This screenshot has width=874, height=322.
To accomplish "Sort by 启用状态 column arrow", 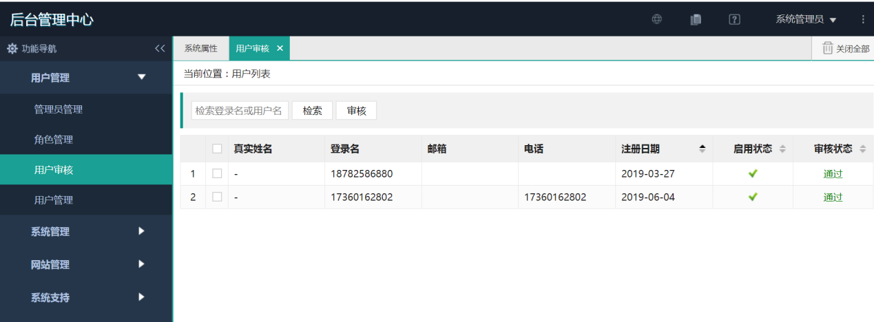I will click(x=782, y=149).
